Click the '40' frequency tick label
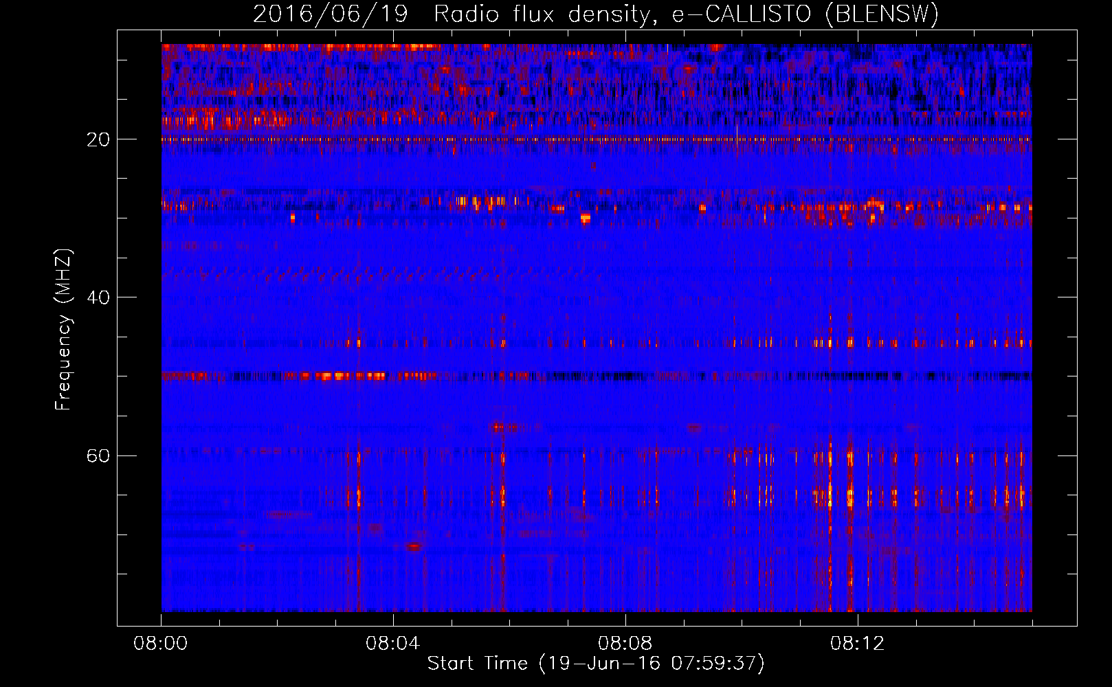This screenshot has height=687, width=1112. tap(98, 297)
